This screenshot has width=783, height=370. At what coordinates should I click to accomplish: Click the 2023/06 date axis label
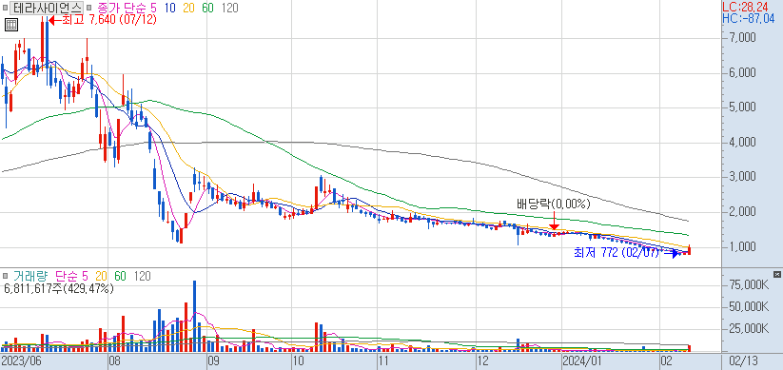(x=21, y=360)
